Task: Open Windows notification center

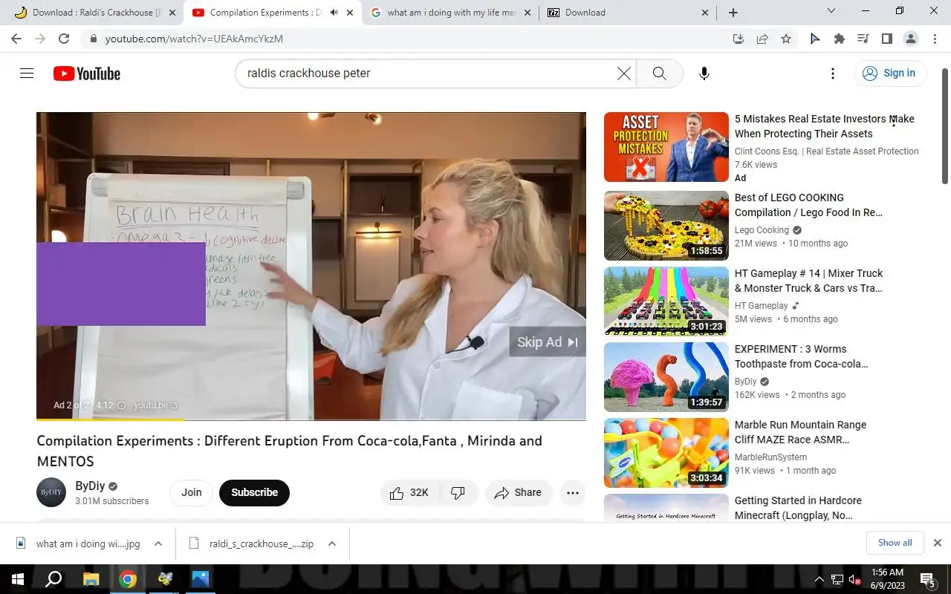Action: click(927, 579)
